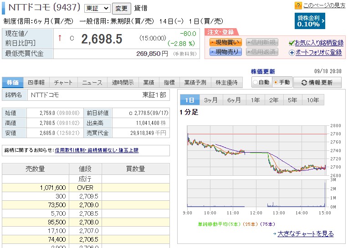Image resolution: width=348 pixels, height=248 pixels.
Task: Click 現物買い buy button
Action: (x=225, y=42)
